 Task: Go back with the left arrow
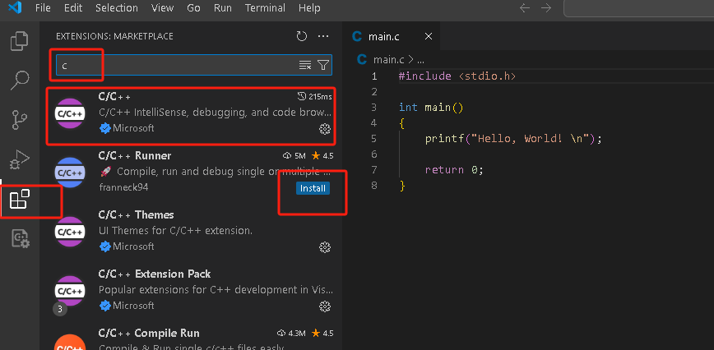[525, 7]
